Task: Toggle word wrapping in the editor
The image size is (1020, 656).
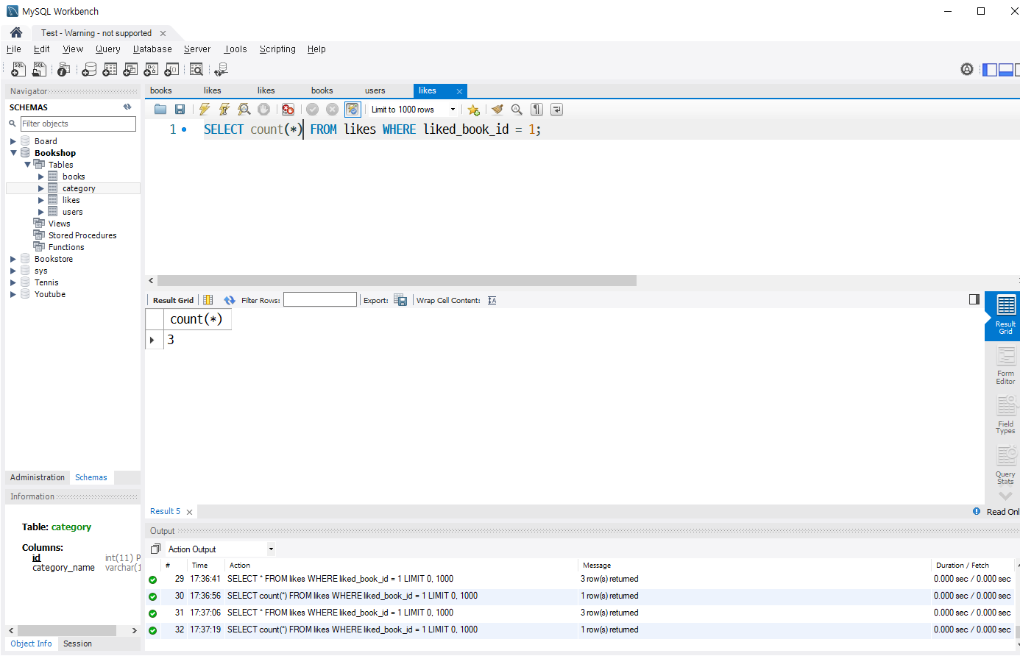Action: [556, 110]
